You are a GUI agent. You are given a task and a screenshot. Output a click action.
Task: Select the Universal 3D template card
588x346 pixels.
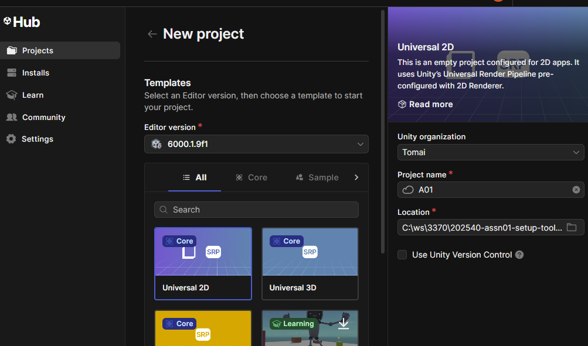click(x=310, y=263)
